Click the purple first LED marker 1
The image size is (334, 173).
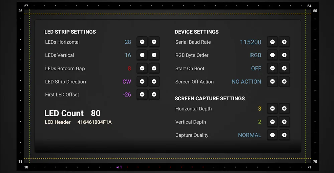(x=119, y=167)
